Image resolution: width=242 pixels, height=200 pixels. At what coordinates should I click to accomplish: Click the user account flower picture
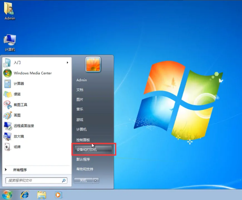[93, 64]
